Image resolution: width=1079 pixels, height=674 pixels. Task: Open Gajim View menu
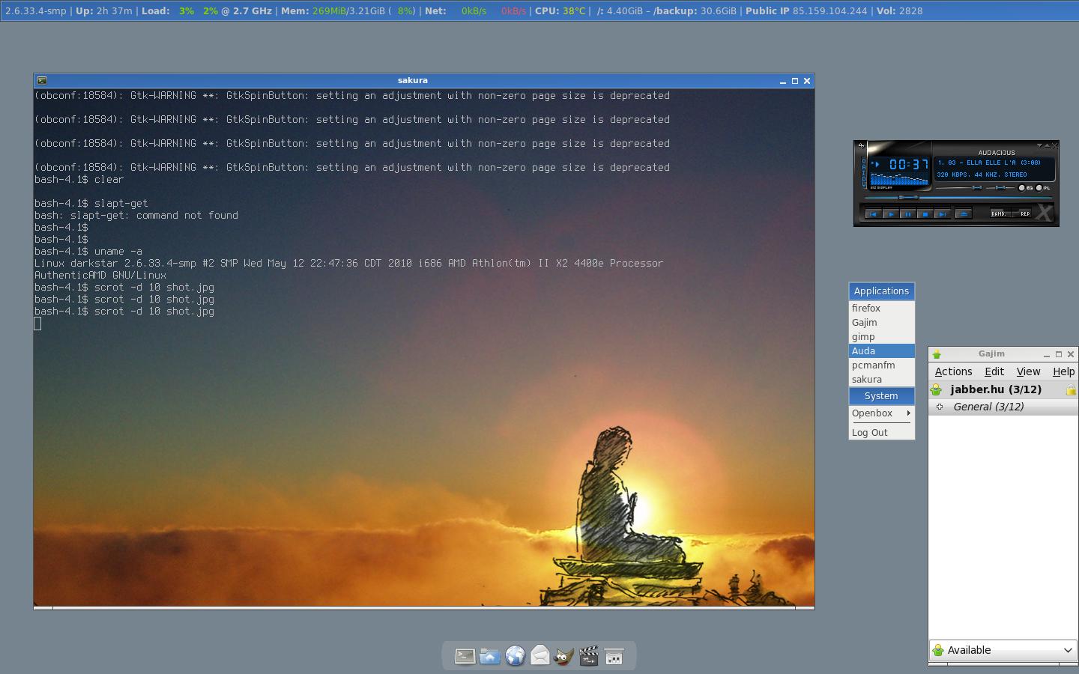point(1028,371)
